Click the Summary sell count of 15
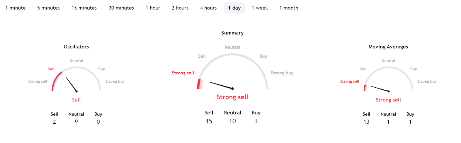This screenshot has height=143, width=461. (209, 121)
